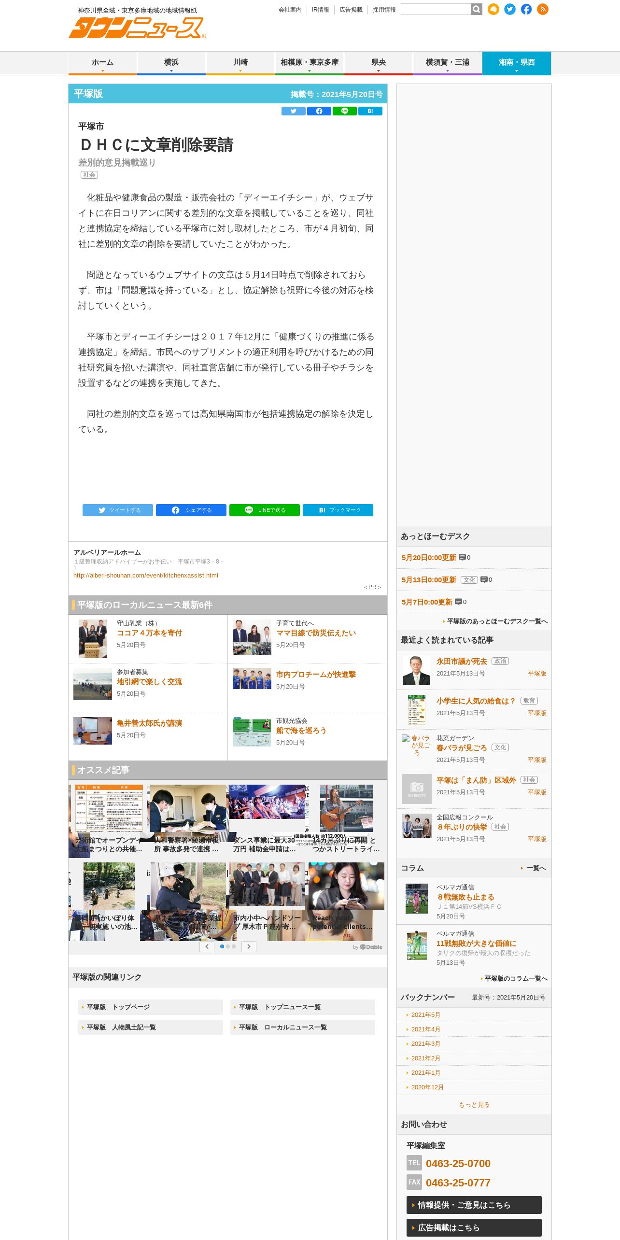Open 平塚版 人物風土記一覧 link
620x1240 pixels.
(150, 1027)
